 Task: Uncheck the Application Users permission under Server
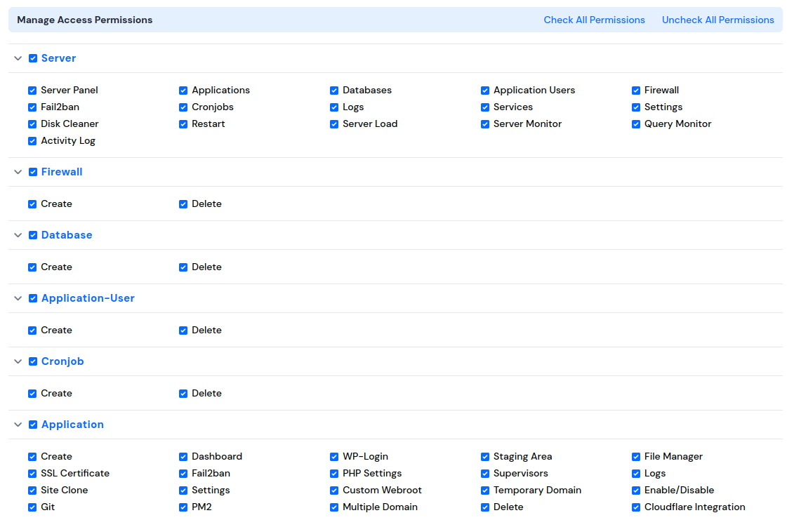[485, 91]
